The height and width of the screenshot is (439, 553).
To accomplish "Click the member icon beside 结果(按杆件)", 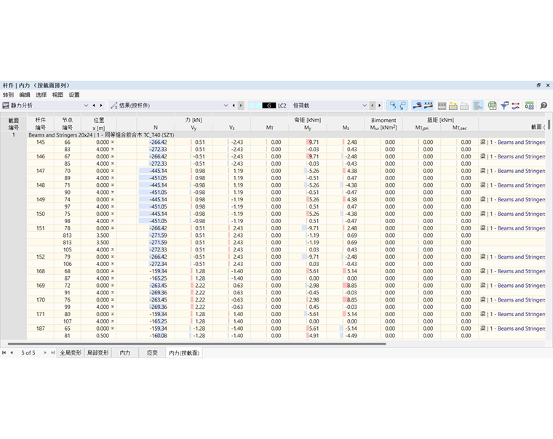I will pyautogui.click(x=114, y=105).
